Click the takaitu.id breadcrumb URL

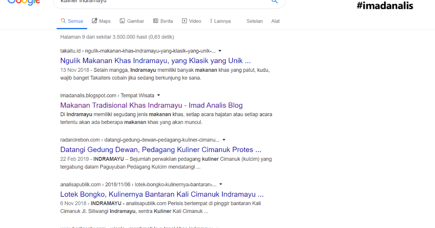tap(138, 51)
